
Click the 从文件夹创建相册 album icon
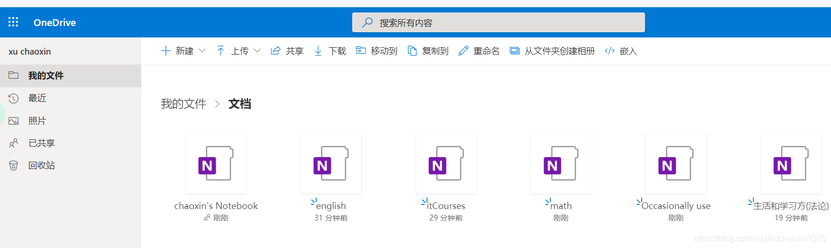pyautogui.click(x=515, y=50)
